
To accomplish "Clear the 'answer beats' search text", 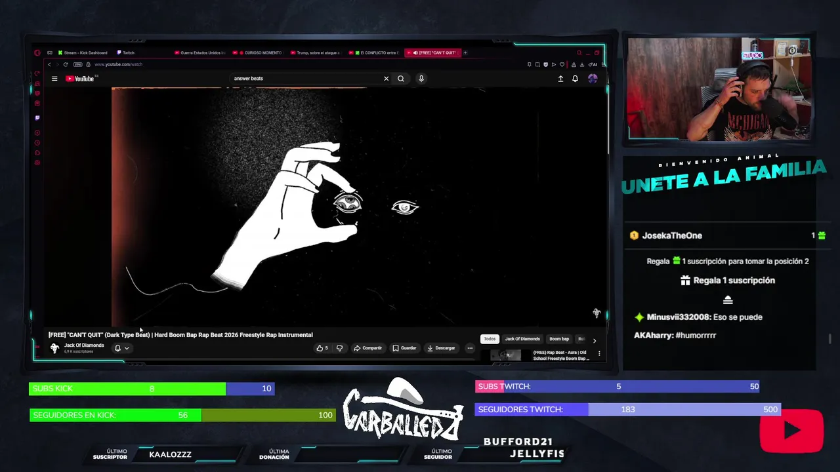I will (x=386, y=79).
